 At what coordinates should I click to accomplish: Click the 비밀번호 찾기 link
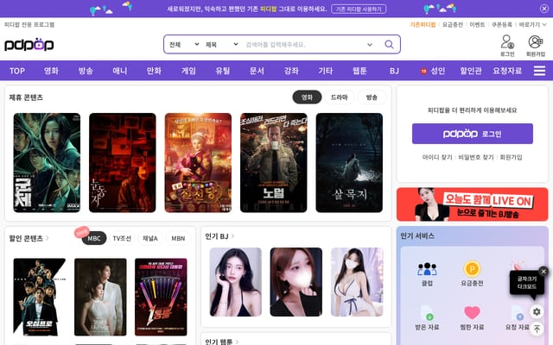(x=476, y=157)
